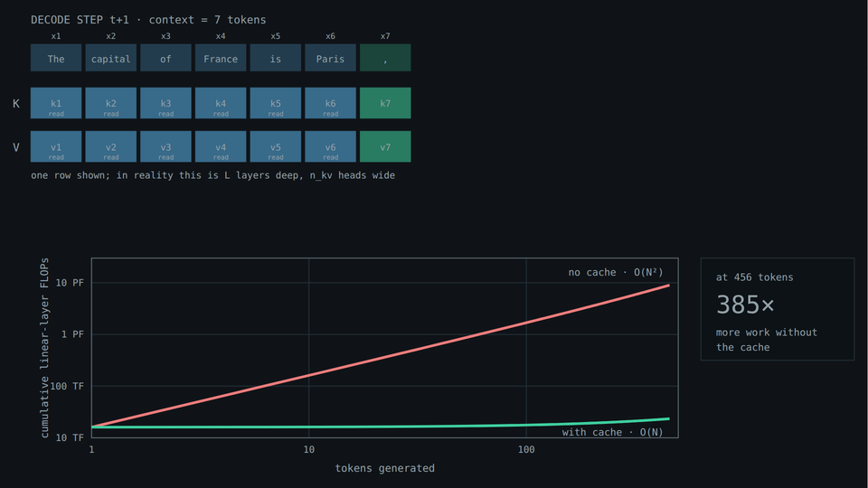The height and width of the screenshot is (488, 868).
Task: Select the v4 value cache cell
Action: pos(221,146)
